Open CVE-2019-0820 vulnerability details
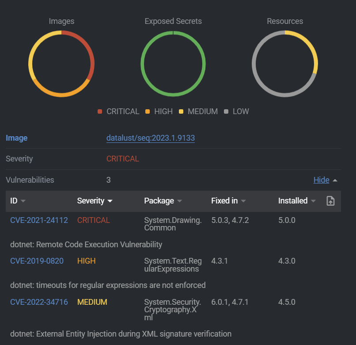Image resolution: width=356 pixels, height=345 pixels. click(x=37, y=261)
